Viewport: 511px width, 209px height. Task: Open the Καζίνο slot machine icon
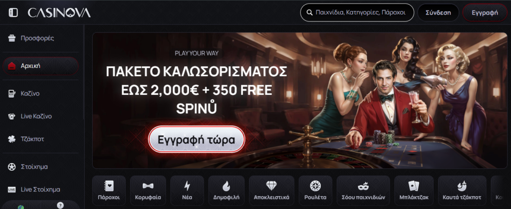point(12,94)
